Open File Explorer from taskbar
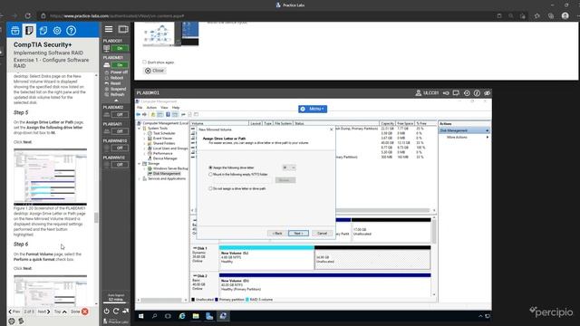580x326 pixels. [196, 316]
